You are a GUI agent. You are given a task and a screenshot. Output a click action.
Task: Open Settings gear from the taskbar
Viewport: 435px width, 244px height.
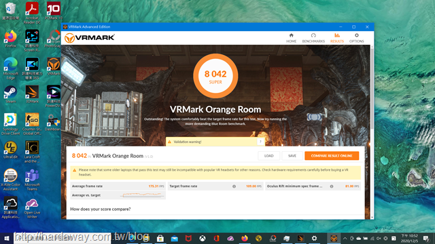[x=314, y=238]
